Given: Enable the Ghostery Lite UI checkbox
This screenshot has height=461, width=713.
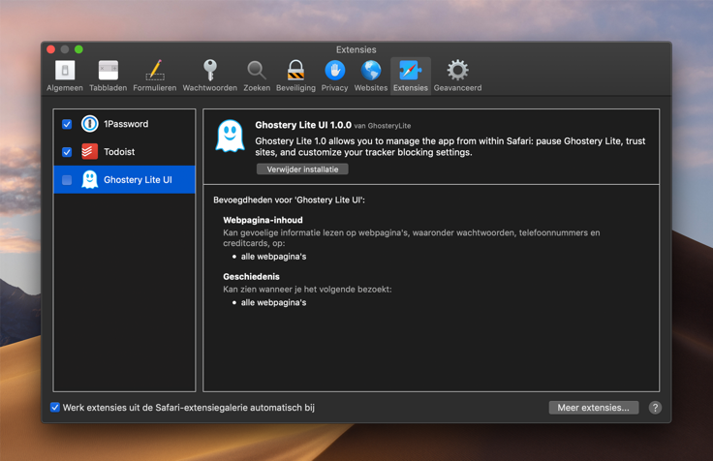Looking at the screenshot, I should (x=67, y=180).
